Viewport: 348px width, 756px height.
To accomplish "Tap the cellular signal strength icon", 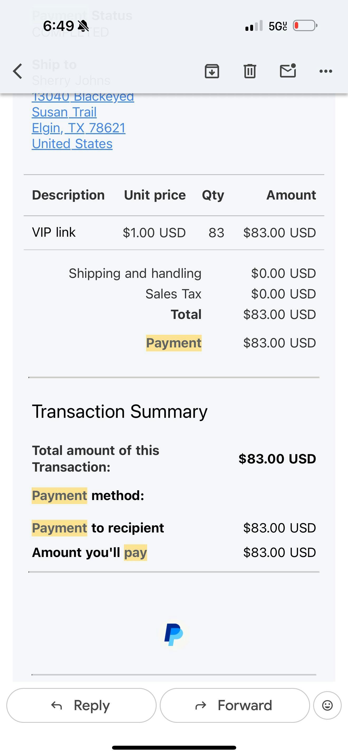I will point(254,26).
